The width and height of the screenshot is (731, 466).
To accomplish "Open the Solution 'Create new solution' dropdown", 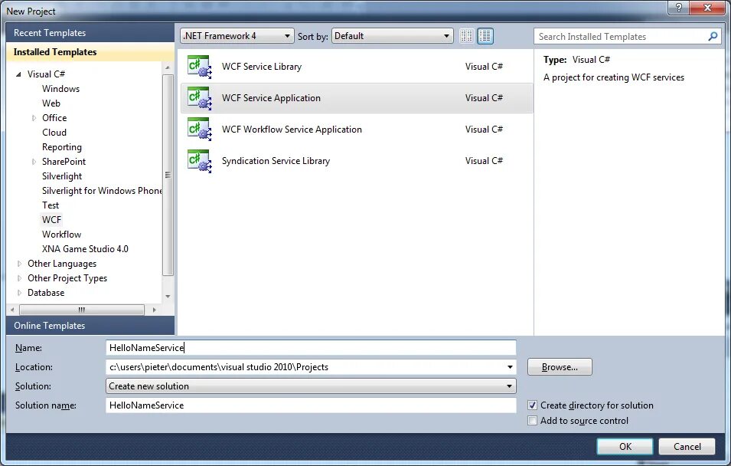I will pyautogui.click(x=311, y=386).
